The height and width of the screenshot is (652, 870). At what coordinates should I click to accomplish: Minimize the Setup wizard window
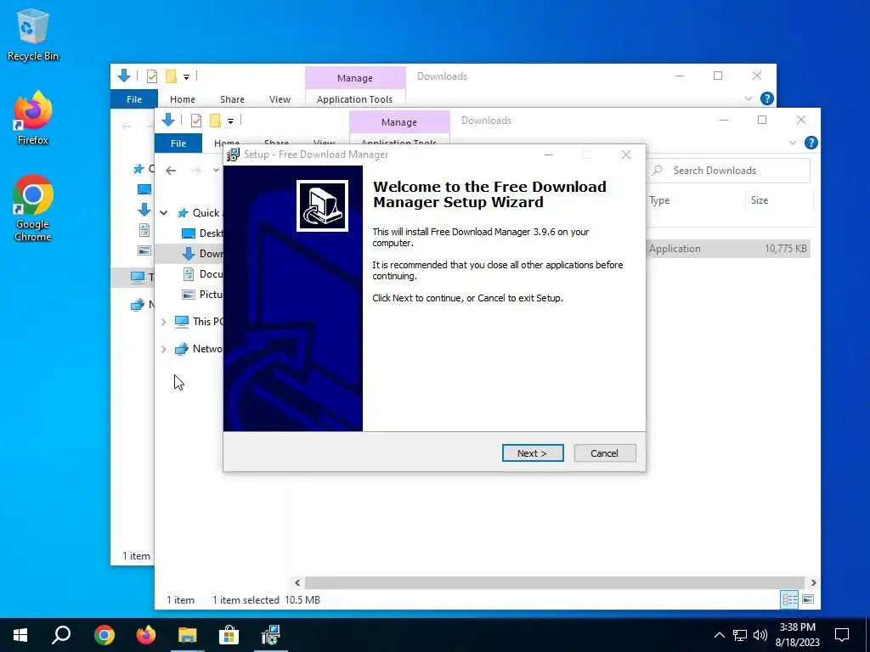pyautogui.click(x=549, y=155)
